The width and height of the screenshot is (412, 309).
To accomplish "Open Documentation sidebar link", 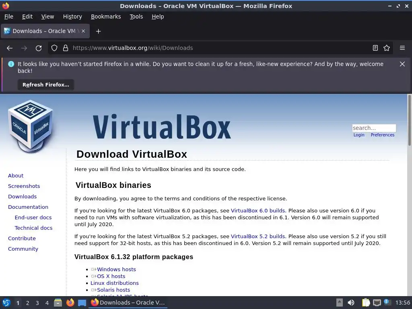I will pos(28,207).
